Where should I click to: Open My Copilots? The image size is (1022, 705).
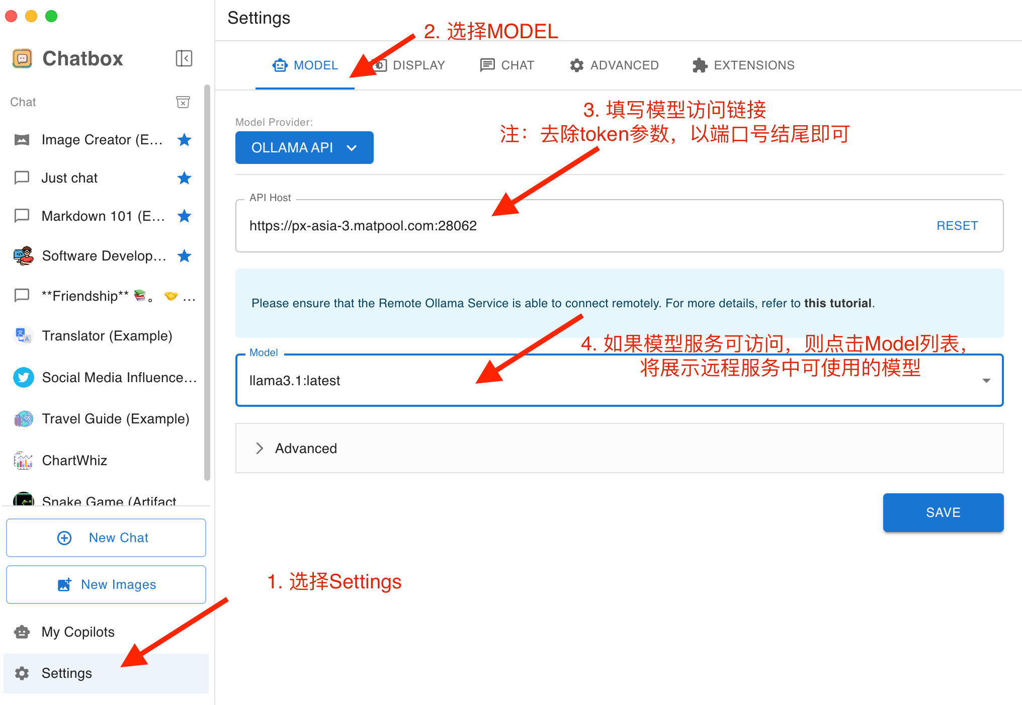[x=106, y=632]
